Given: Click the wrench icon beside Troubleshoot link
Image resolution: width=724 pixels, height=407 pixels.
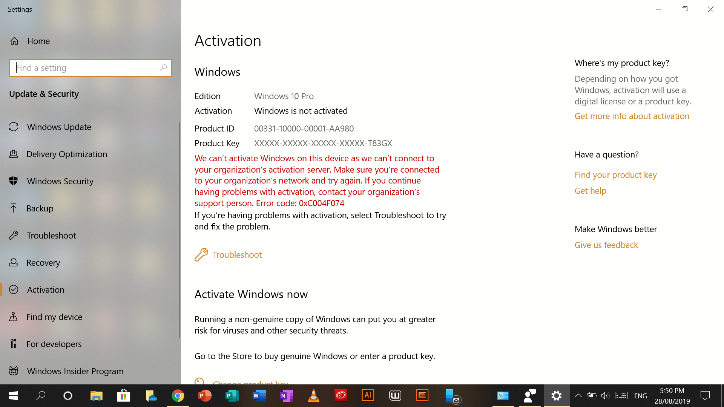Looking at the screenshot, I should coord(201,255).
